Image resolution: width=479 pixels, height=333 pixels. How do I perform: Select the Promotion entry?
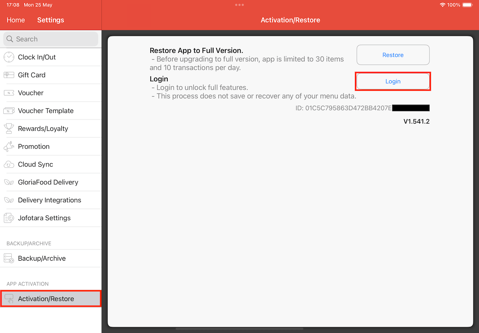coord(51,147)
